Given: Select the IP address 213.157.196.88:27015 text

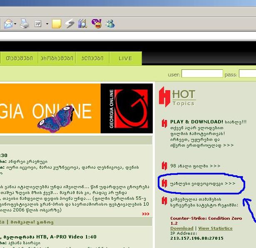Looking at the screenshot, I should 197,238.
